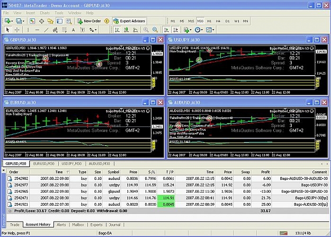The width and height of the screenshot is (331, 237).
Task: Select the Text Label tool
Action: click(x=83, y=30)
